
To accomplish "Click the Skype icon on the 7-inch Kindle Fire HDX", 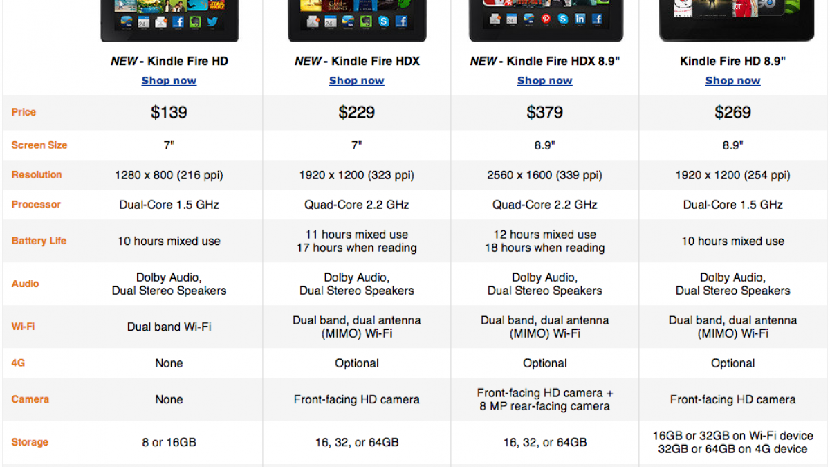I will 382,22.
